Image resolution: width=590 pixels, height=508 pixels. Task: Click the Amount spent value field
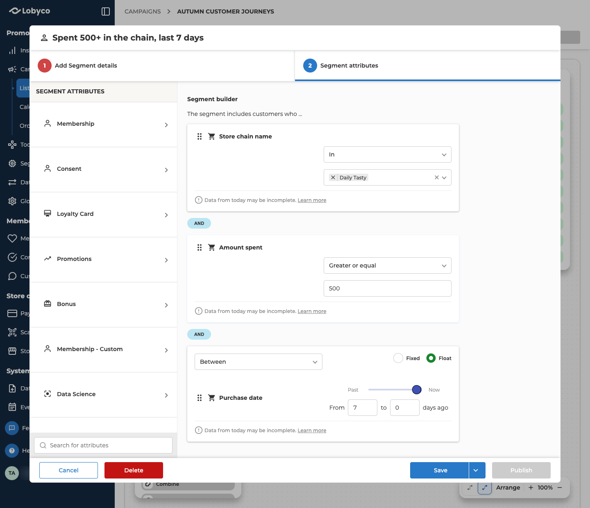click(x=388, y=288)
